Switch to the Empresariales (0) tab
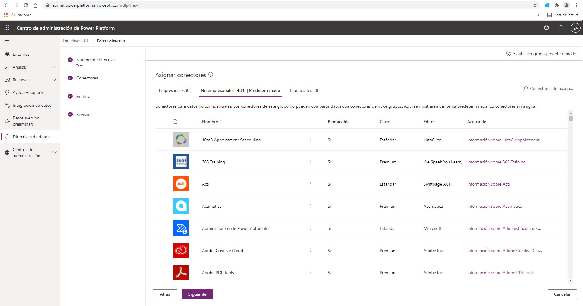Viewport: 583px width, 306px height. [x=175, y=90]
